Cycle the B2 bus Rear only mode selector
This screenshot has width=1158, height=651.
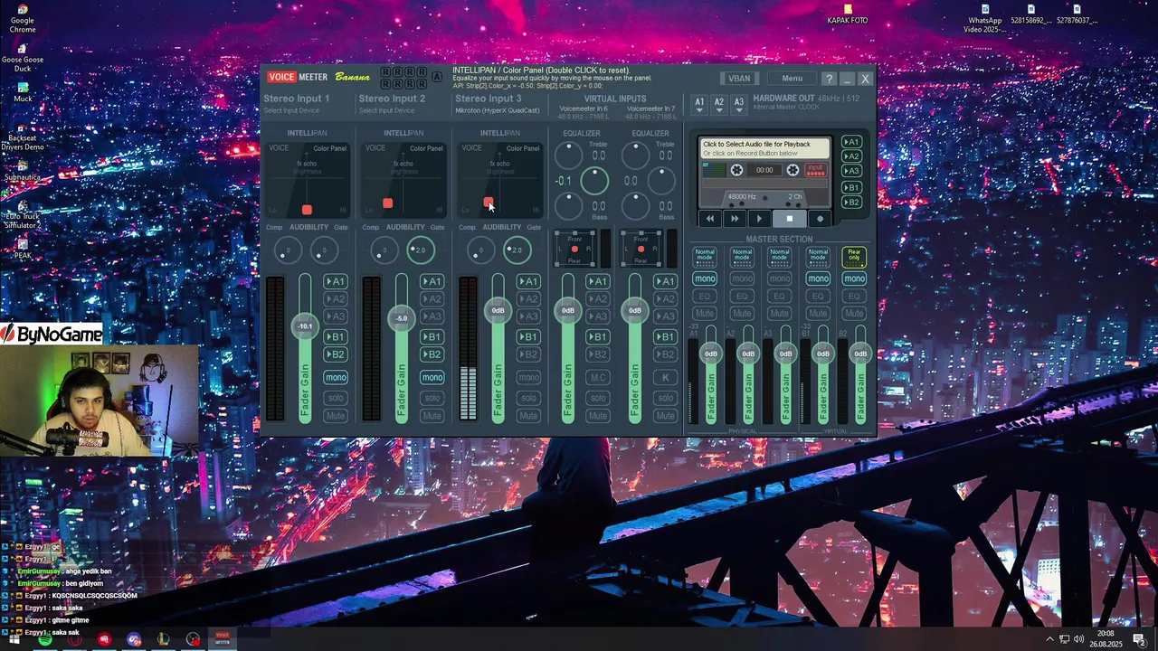click(x=854, y=257)
